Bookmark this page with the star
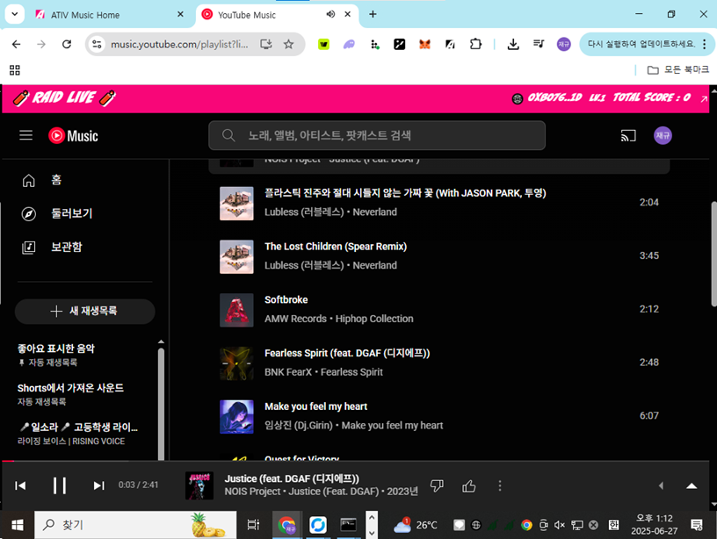The image size is (717, 539). [288, 44]
